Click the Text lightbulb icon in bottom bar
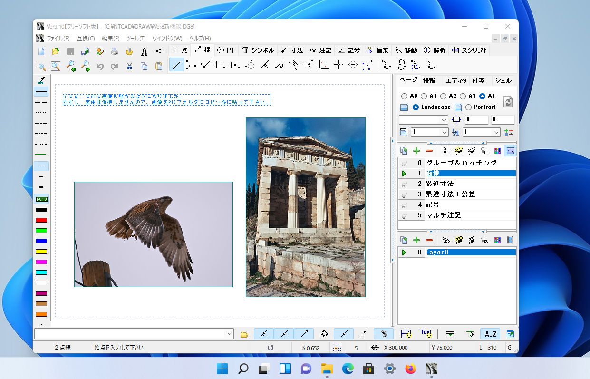Screen dimensions: 590x379 [426, 334]
